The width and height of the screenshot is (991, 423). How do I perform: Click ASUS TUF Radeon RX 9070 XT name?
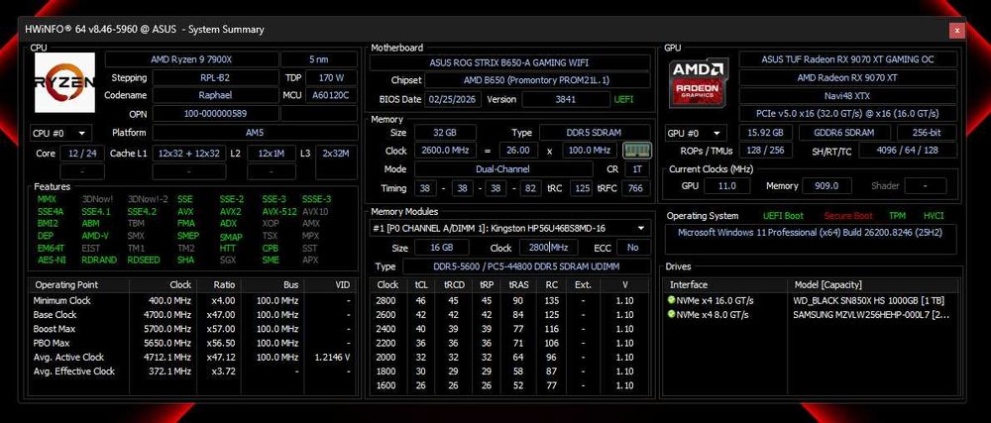tap(847, 59)
